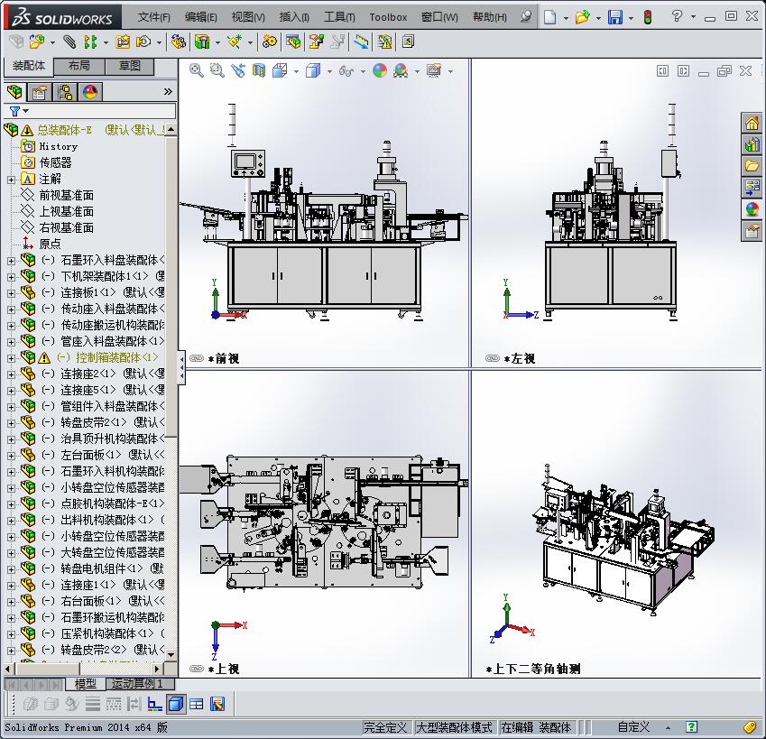Open the SolidWorks Resources home icon
The width and height of the screenshot is (766, 739).
[752, 123]
